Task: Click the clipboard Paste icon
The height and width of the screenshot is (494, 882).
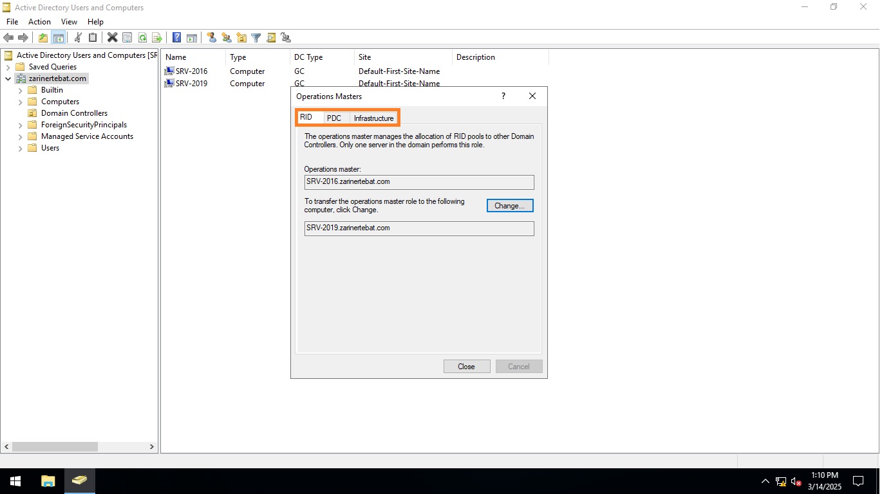Action: (x=93, y=38)
